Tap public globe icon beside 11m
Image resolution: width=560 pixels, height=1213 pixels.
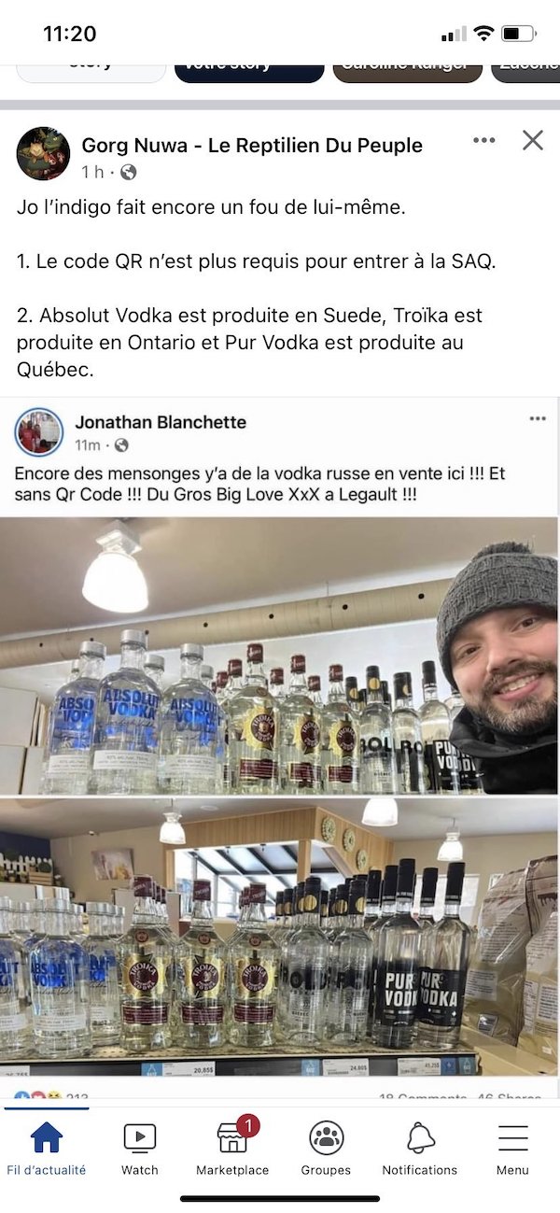(x=121, y=445)
